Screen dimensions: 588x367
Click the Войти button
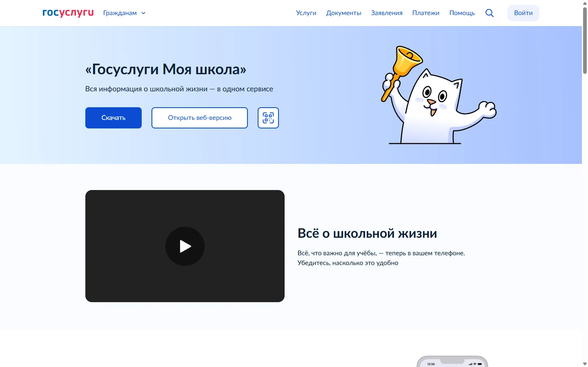(x=523, y=13)
